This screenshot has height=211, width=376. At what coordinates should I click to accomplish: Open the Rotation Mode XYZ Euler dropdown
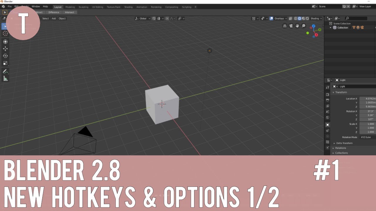coord(367,137)
